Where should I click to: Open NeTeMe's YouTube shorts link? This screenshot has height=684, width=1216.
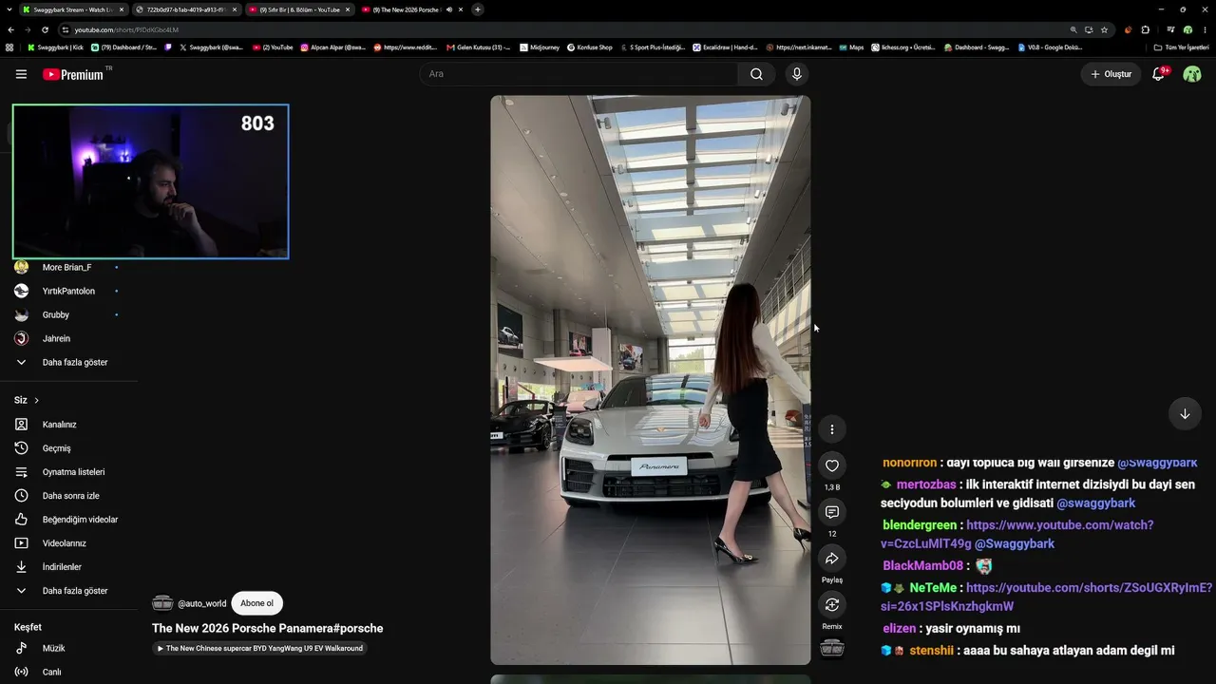(x=1047, y=597)
